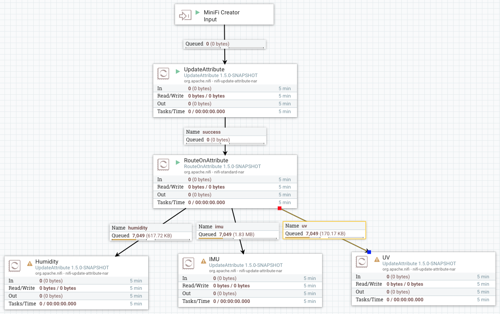Viewport: 500px width, 314px height.
Task: Click the 'In' stats row of UpdateAttribute
Action: click(225, 88)
